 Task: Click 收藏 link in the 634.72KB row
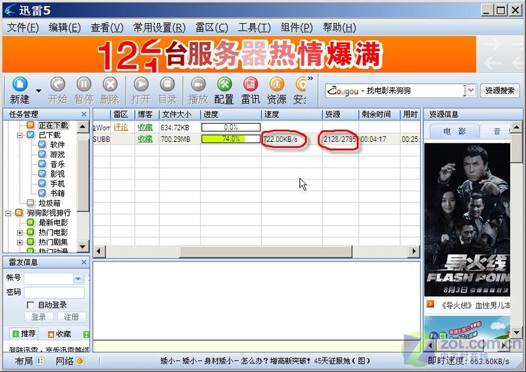pyautogui.click(x=145, y=128)
